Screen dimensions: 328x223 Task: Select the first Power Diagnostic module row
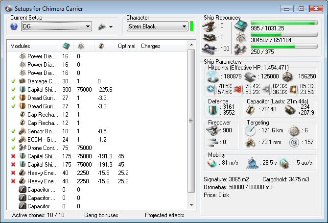pyautogui.click(x=97, y=56)
